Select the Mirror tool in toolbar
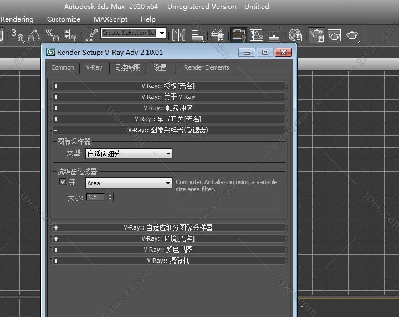 coord(178,35)
